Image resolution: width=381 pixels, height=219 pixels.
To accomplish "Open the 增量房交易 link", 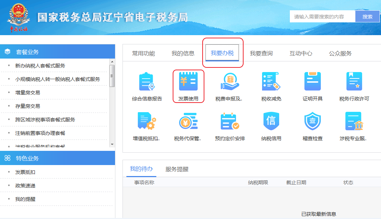I will click(27, 93).
